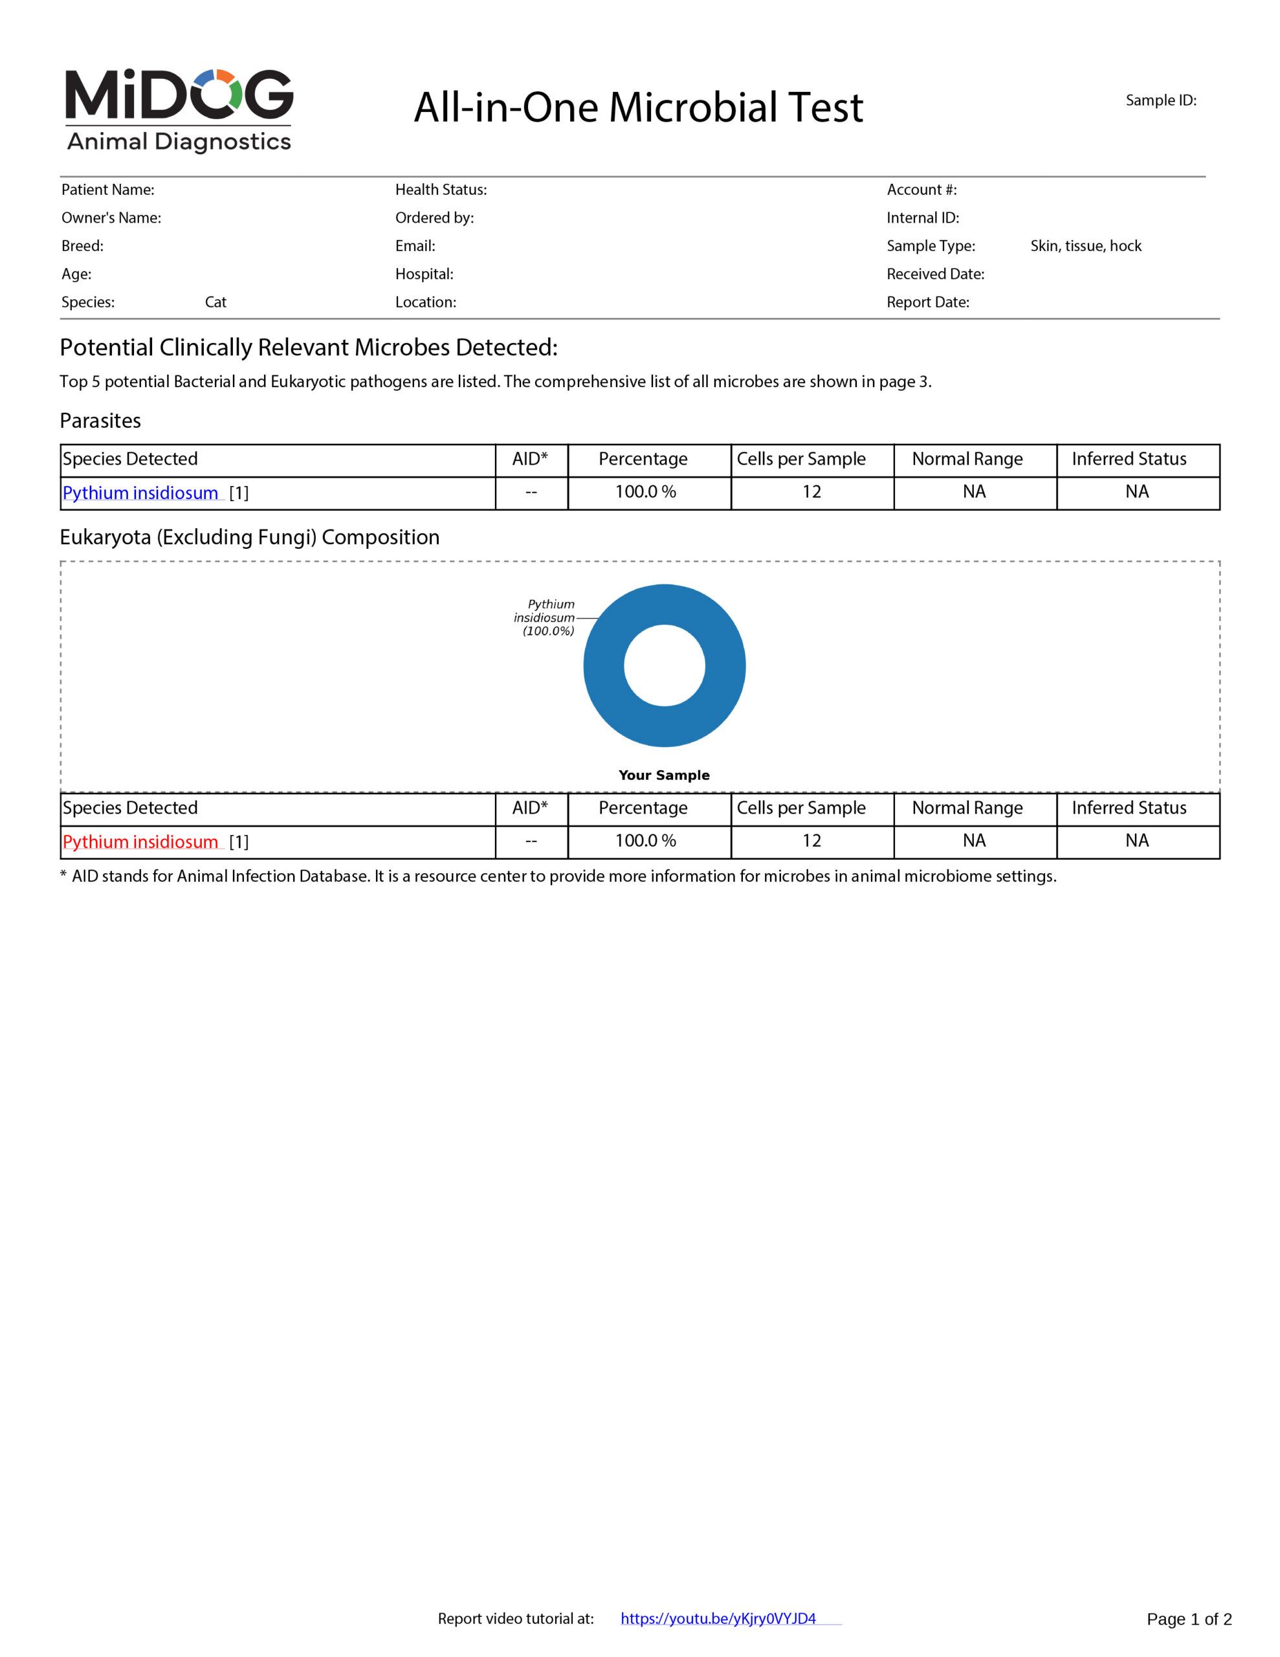Open the red Pythium insidiosum link in Eukaryota table

pos(140,842)
